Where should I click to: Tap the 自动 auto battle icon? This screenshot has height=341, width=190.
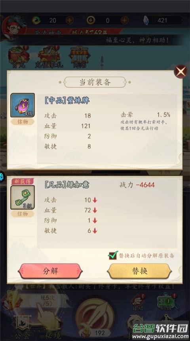tap(138, 302)
